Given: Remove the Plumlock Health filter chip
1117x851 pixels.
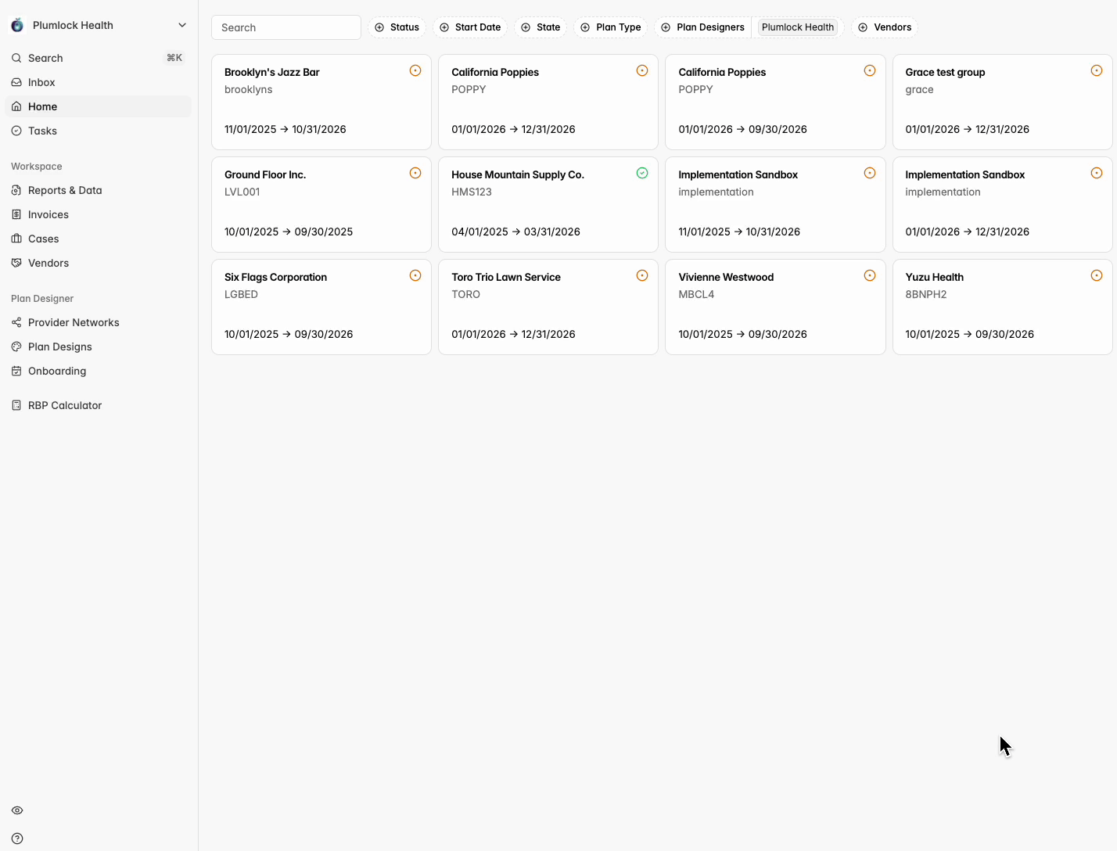Looking at the screenshot, I should [797, 27].
